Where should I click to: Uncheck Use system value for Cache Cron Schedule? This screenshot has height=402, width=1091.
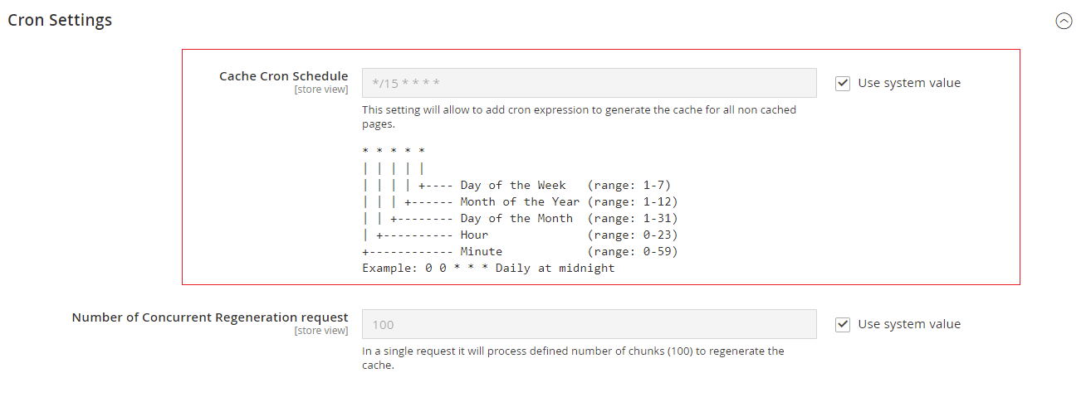click(x=843, y=83)
